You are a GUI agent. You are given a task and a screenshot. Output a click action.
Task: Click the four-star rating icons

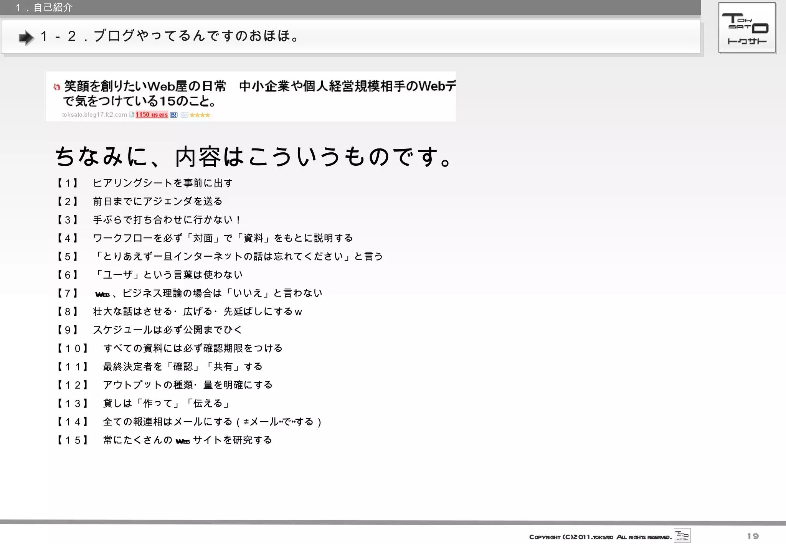click(200, 115)
